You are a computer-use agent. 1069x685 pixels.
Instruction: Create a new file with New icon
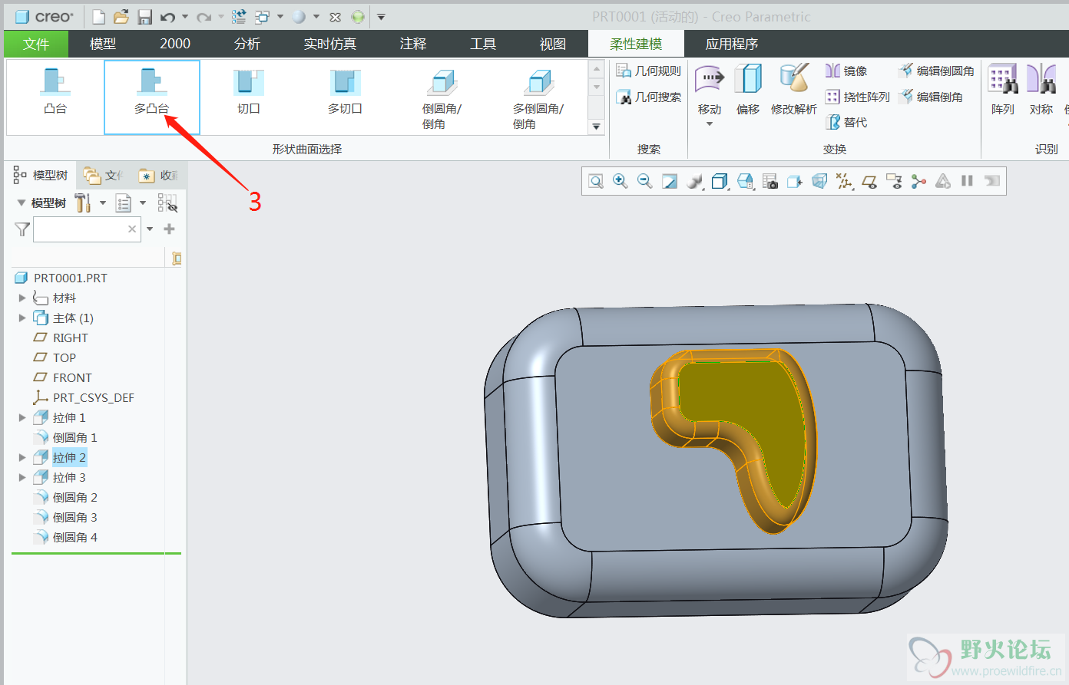pyautogui.click(x=98, y=16)
